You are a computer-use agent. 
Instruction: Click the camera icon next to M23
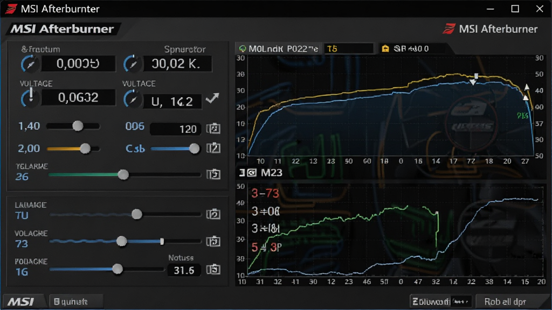point(252,173)
